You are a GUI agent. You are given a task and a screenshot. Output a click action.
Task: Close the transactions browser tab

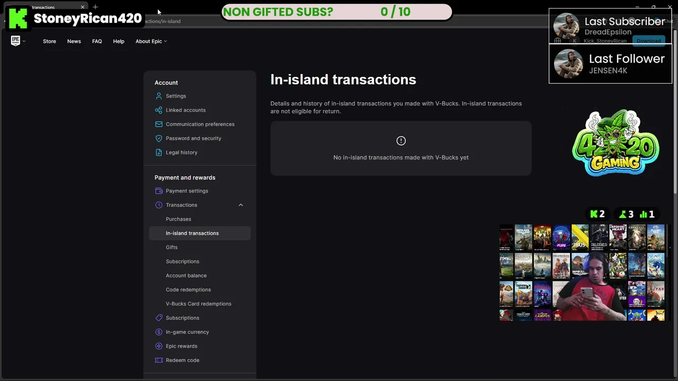pos(83,7)
